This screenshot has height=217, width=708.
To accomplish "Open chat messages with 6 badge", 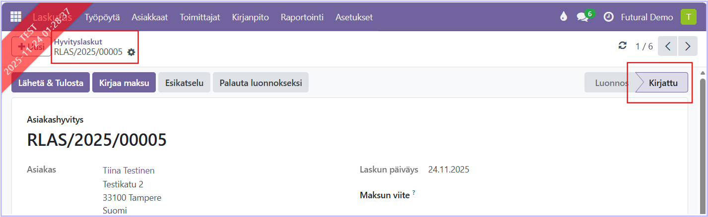I will pos(583,17).
